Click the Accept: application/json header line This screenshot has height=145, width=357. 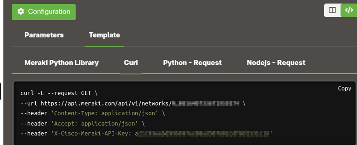coord(82,124)
